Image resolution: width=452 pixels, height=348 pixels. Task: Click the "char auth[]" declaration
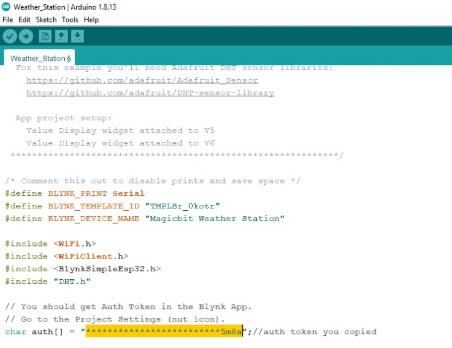[x=34, y=332]
